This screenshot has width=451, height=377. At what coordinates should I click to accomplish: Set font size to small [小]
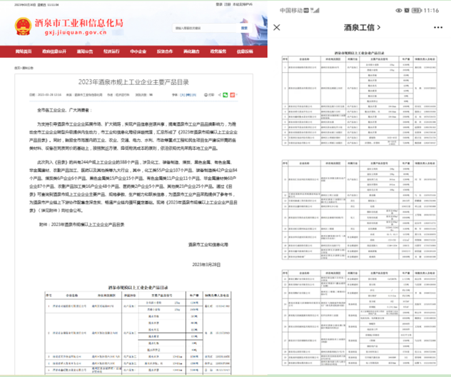(x=194, y=95)
